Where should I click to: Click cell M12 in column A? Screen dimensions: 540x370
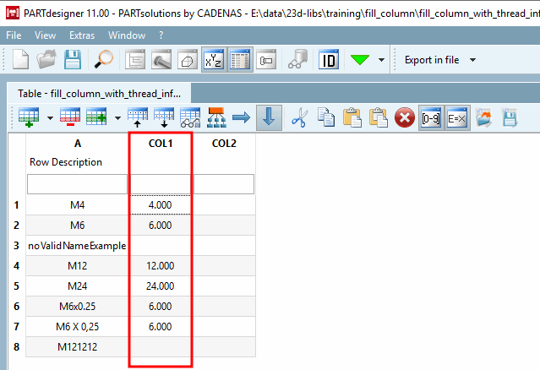(x=78, y=266)
